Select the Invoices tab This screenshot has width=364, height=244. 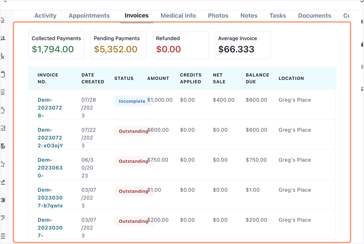[136, 15]
